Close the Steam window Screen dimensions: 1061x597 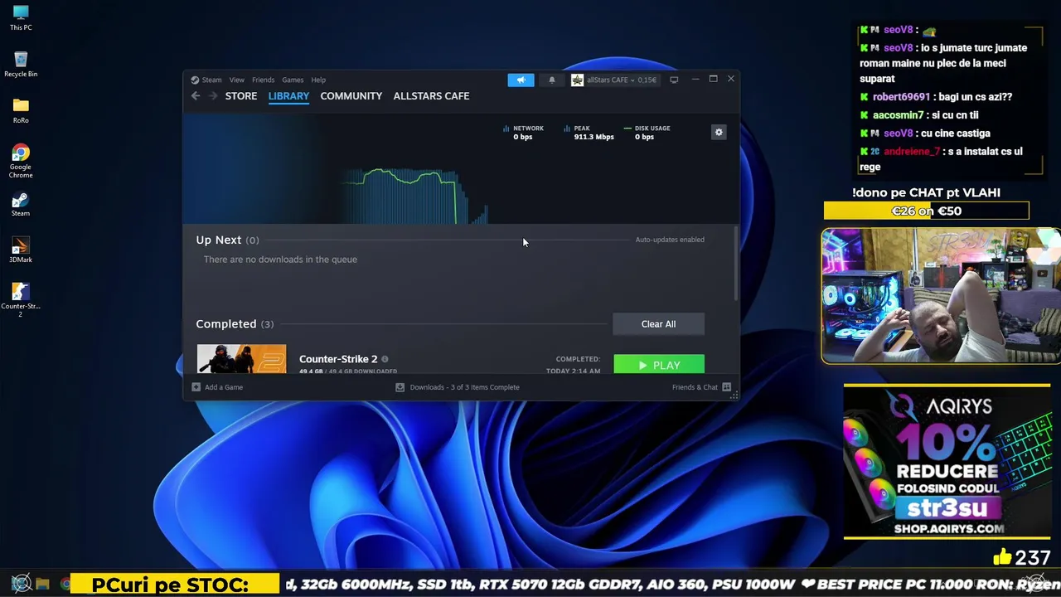tap(730, 80)
